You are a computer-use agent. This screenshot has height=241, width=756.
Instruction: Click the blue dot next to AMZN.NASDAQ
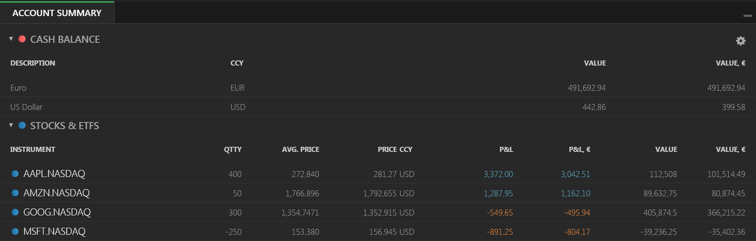coord(15,193)
